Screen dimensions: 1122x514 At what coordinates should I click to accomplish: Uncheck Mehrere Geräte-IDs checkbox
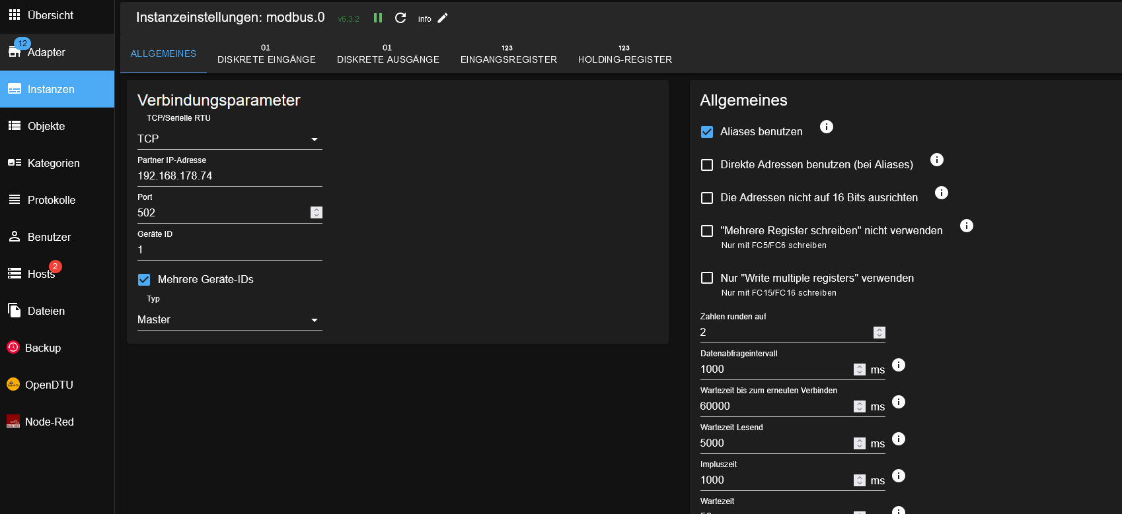(144, 280)
